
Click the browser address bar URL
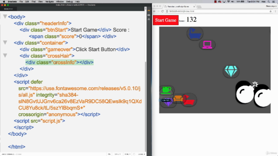pyautogui.click(x=182, y=11)
